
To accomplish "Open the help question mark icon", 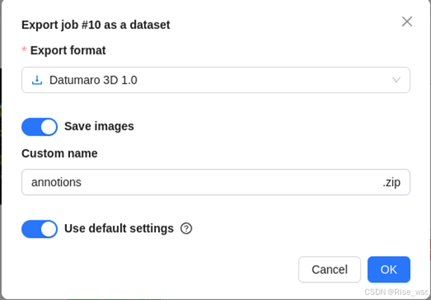I will pyautogui.click(x=186, y=229).
